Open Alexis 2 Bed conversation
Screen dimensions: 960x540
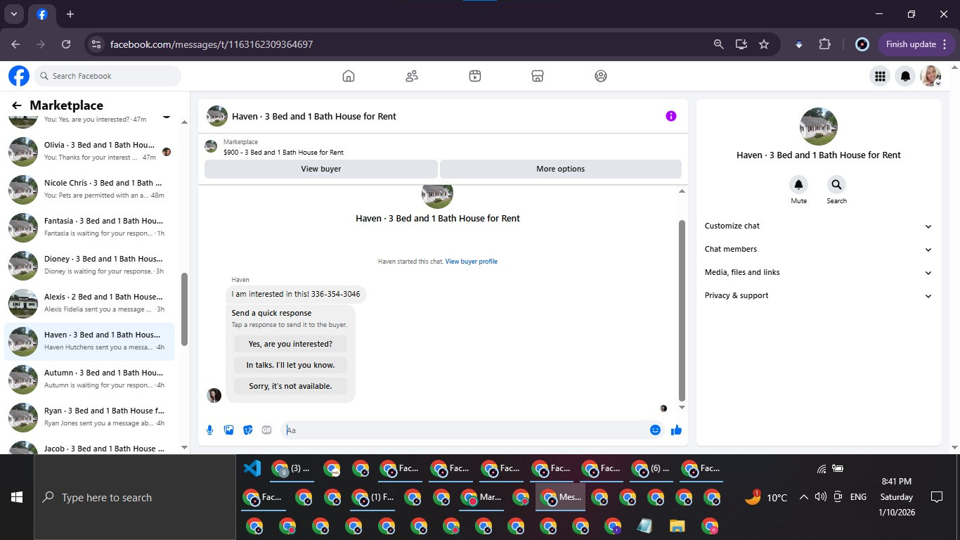click(89, 303)
